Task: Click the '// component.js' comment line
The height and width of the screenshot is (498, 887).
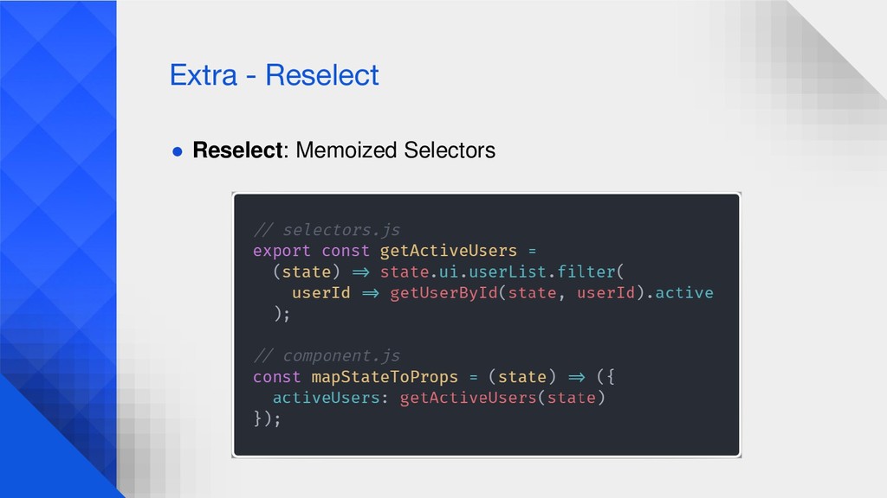Action: (327, 355)
